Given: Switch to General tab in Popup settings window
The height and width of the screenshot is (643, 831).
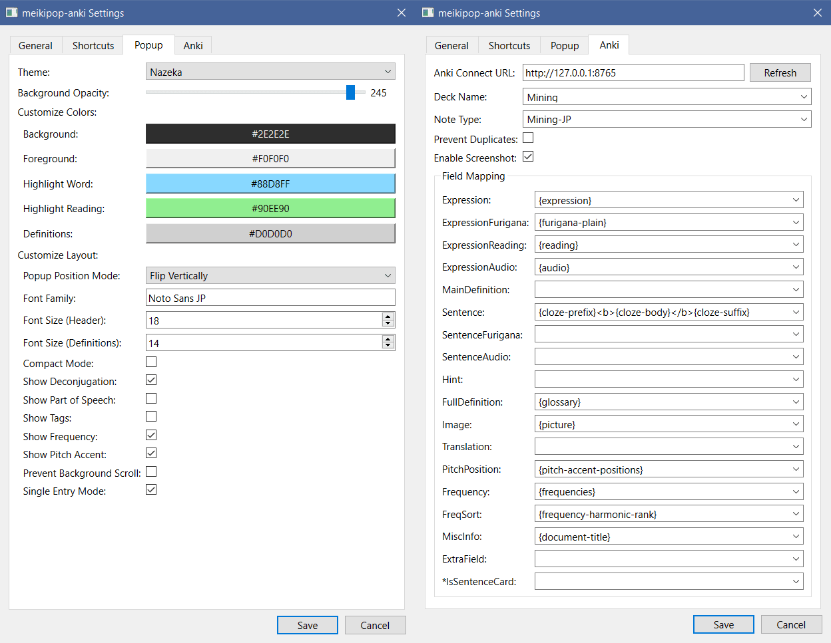Looking at the screenshot, I should 35,45.
